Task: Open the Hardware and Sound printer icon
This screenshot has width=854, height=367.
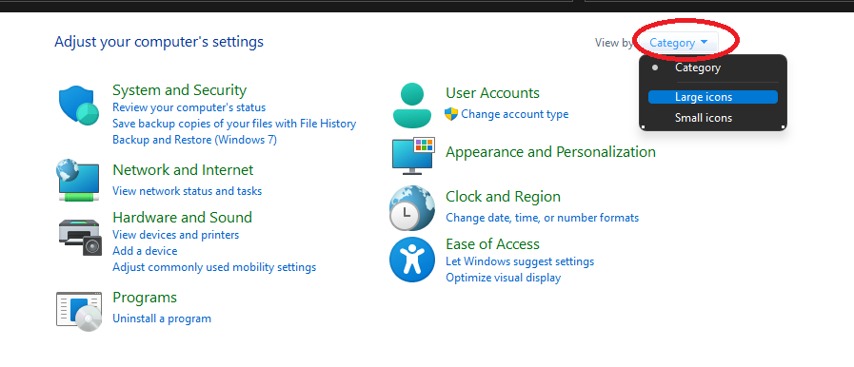Action: 80,237
